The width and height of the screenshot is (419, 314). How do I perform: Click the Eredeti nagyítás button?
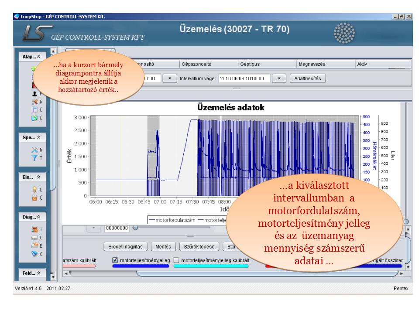coord(126,246)
